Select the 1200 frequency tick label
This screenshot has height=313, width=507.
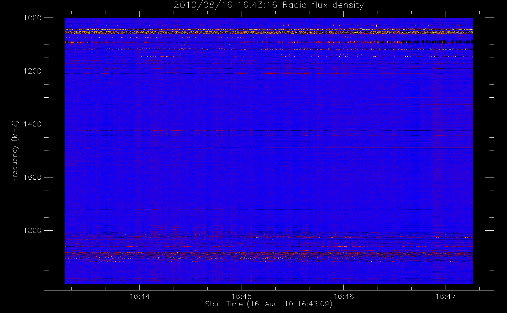(33, 71)
